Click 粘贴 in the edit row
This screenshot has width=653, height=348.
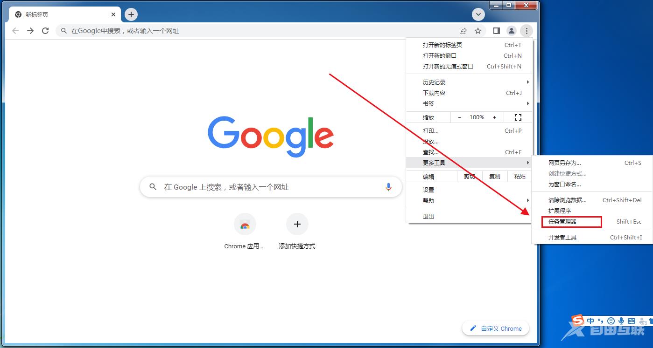tap(520, 177)
